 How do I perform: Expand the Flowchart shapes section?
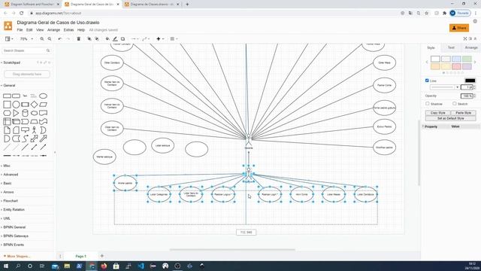coord(11,201)
